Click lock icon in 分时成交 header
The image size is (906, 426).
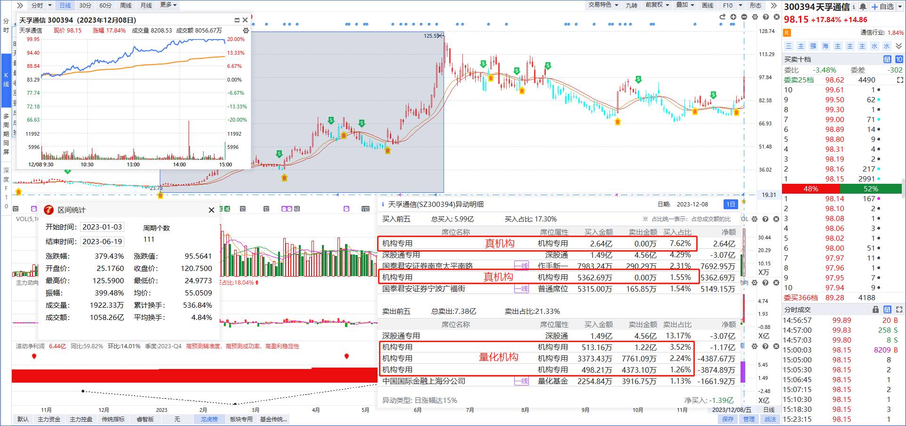(x=875, y=310)
